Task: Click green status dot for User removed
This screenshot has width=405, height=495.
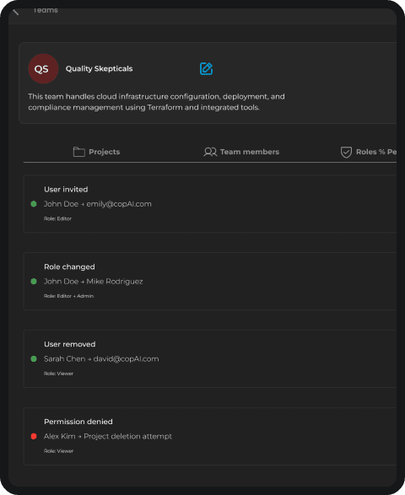Action: (x=34, y=359)
